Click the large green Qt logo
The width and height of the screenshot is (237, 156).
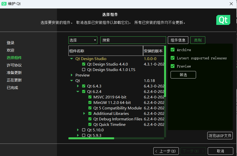223,20
